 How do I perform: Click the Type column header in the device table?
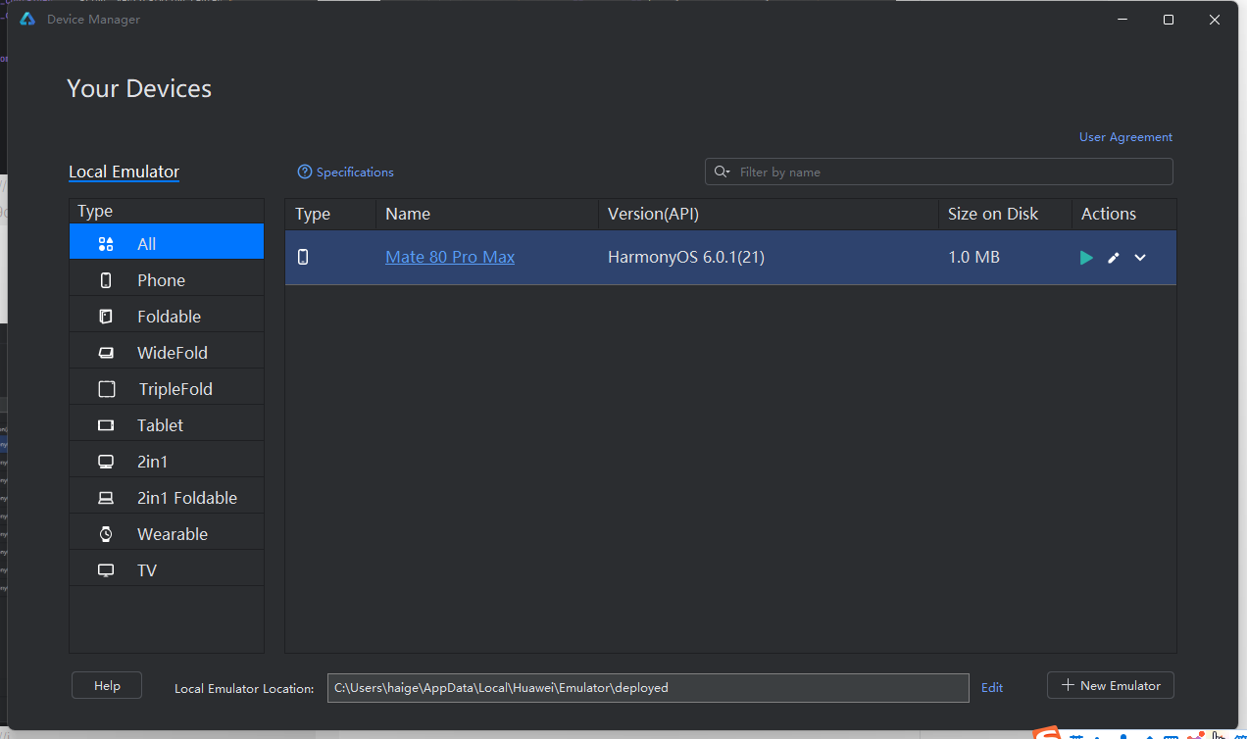click(x=330, y=214)
